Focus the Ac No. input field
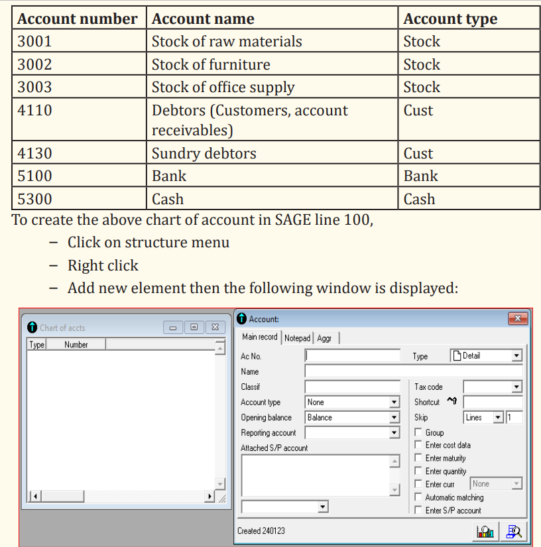The height and width of the screenshot is (547, 541). click(x=352, y=355)
